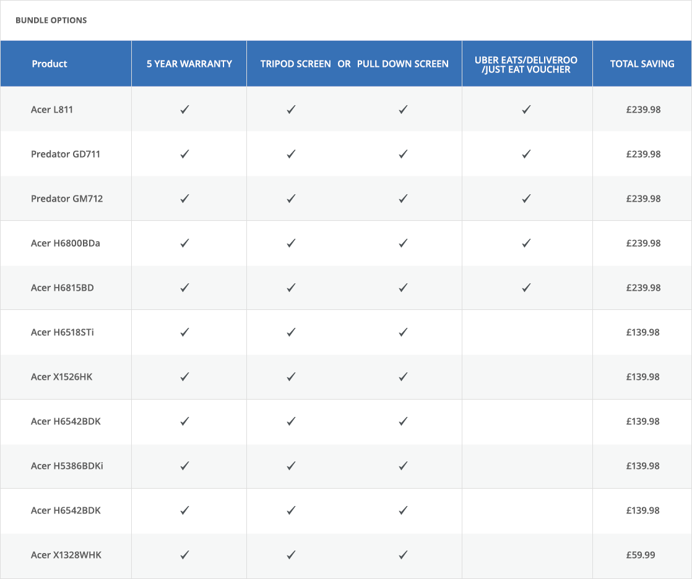The width and height of the screenshot is (692, 579).
Task: Select the 'Predator GM712' product name
Action: tap(67, 199)
